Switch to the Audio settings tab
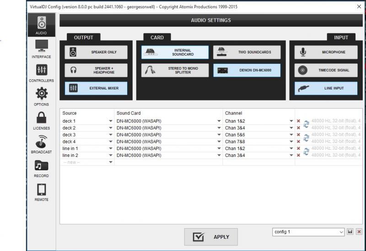This screenshot has width=366, height=251. pyautogui.click(x=41, y=25)
